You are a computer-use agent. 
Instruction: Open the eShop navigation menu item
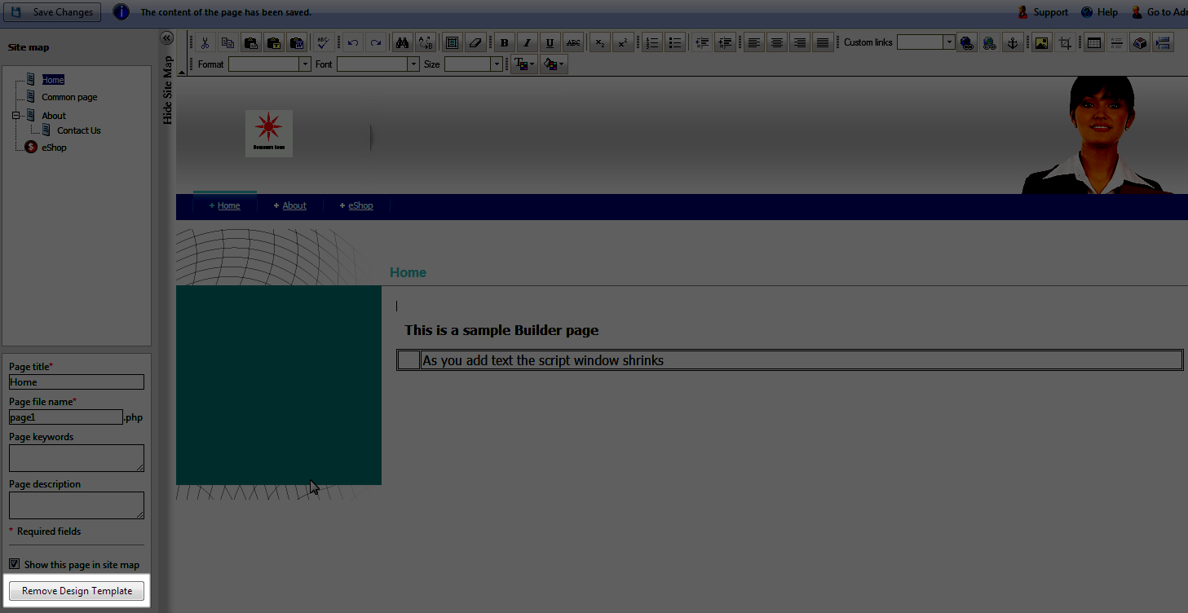360,205
